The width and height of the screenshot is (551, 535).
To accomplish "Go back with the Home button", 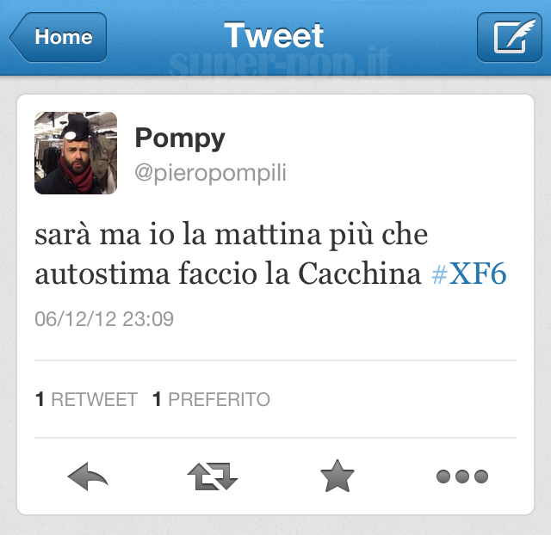I will click(x=59, y=37).
